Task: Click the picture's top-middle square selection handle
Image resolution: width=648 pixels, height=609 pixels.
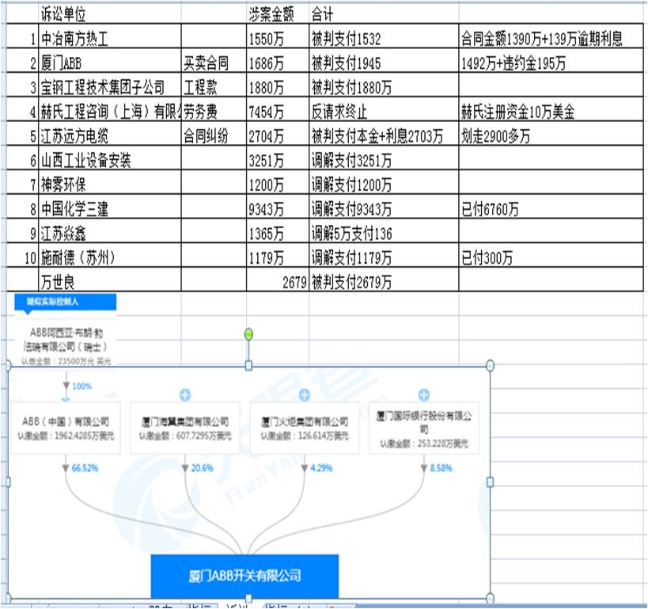Action: click(248, 366)
